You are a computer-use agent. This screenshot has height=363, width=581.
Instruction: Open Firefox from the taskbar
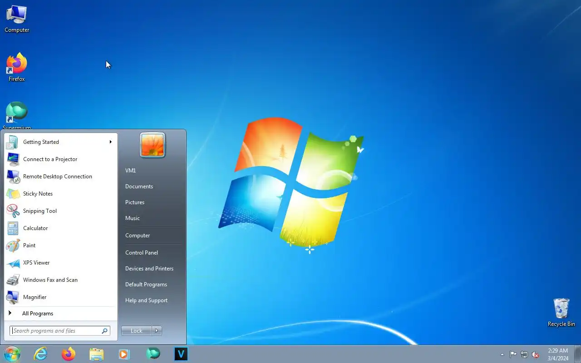tap(69, 354)
